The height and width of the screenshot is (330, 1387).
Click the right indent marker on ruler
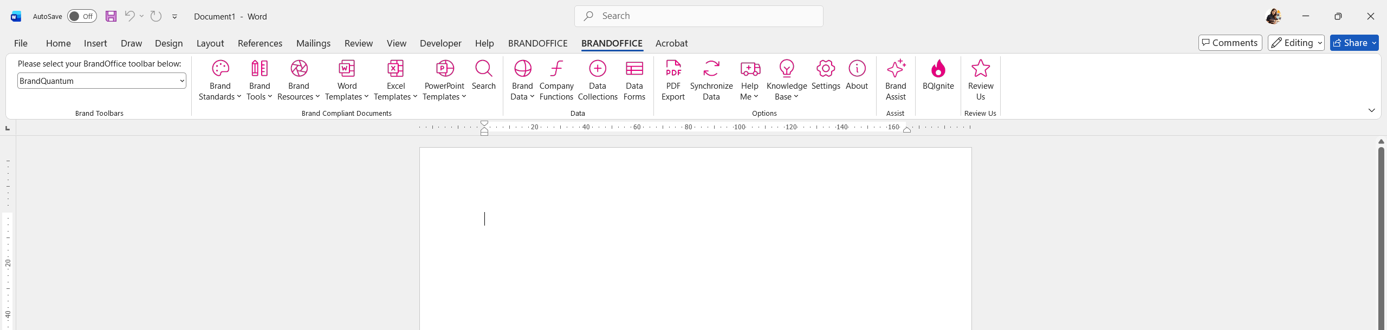point(907,130)
